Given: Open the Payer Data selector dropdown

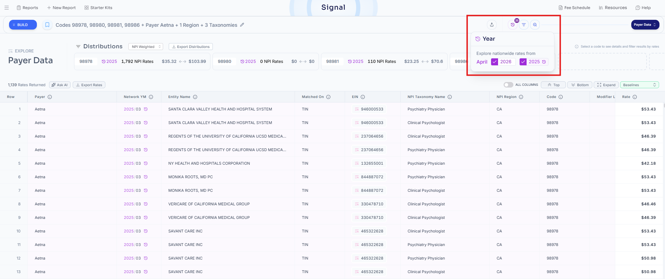Looking at the screenshot, I should point(645,25).
